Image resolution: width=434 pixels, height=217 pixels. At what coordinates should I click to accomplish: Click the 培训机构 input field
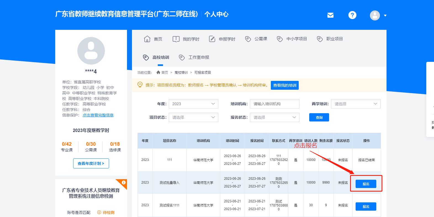point(274,104)
